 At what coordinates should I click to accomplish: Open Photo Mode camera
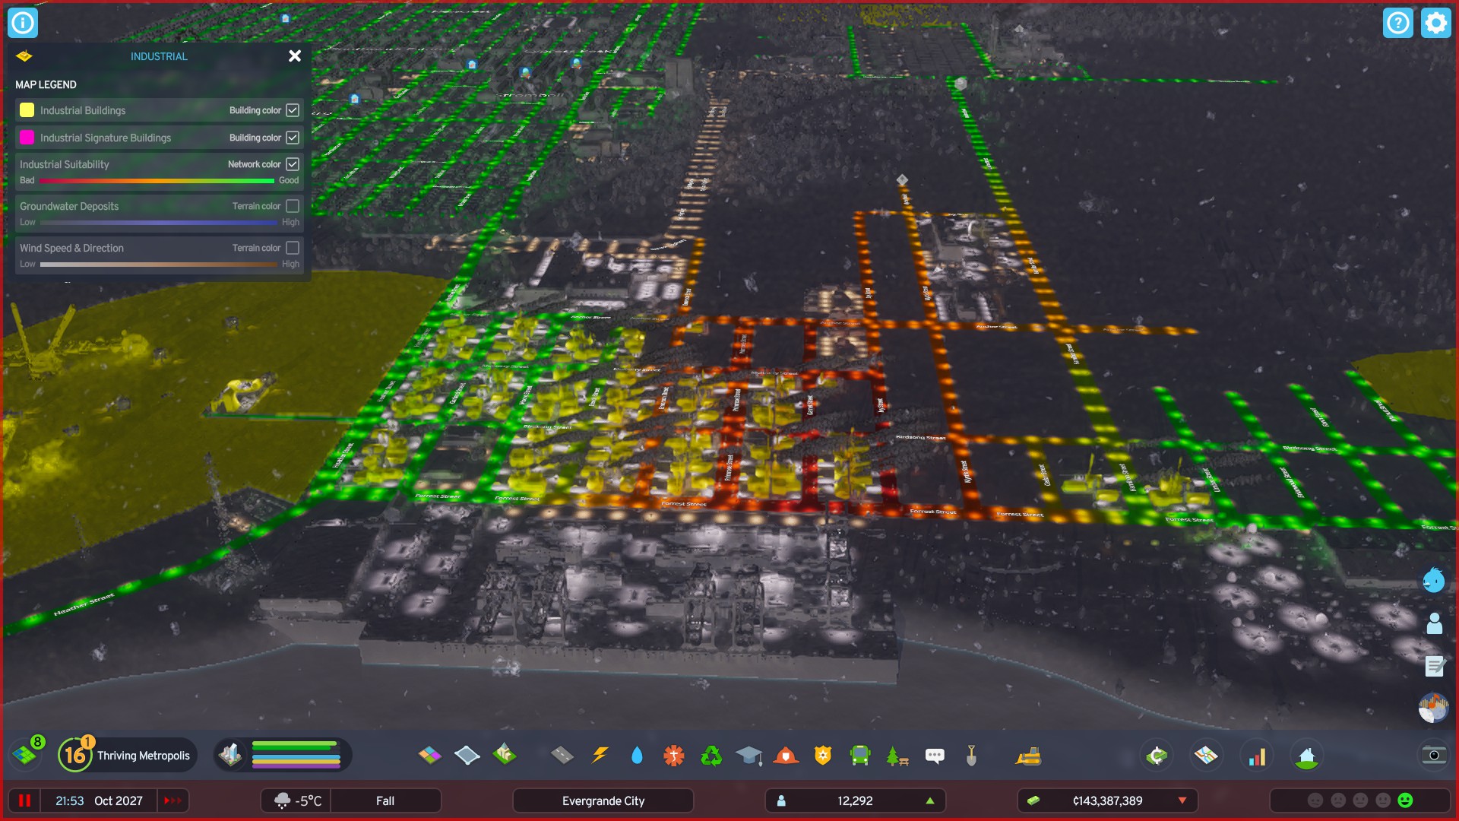coord(1434,755)
